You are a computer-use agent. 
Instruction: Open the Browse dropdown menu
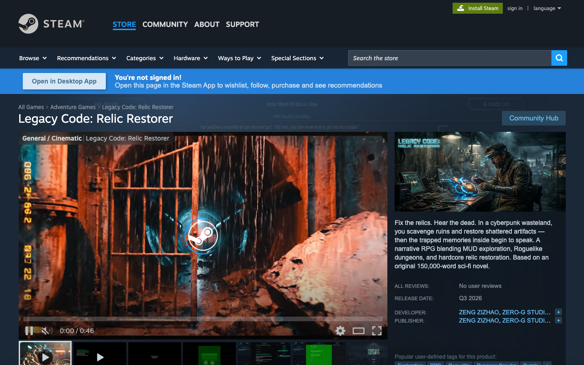coord(33,58)
